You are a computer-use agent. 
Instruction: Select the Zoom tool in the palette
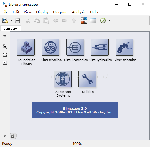pos(5,47)
